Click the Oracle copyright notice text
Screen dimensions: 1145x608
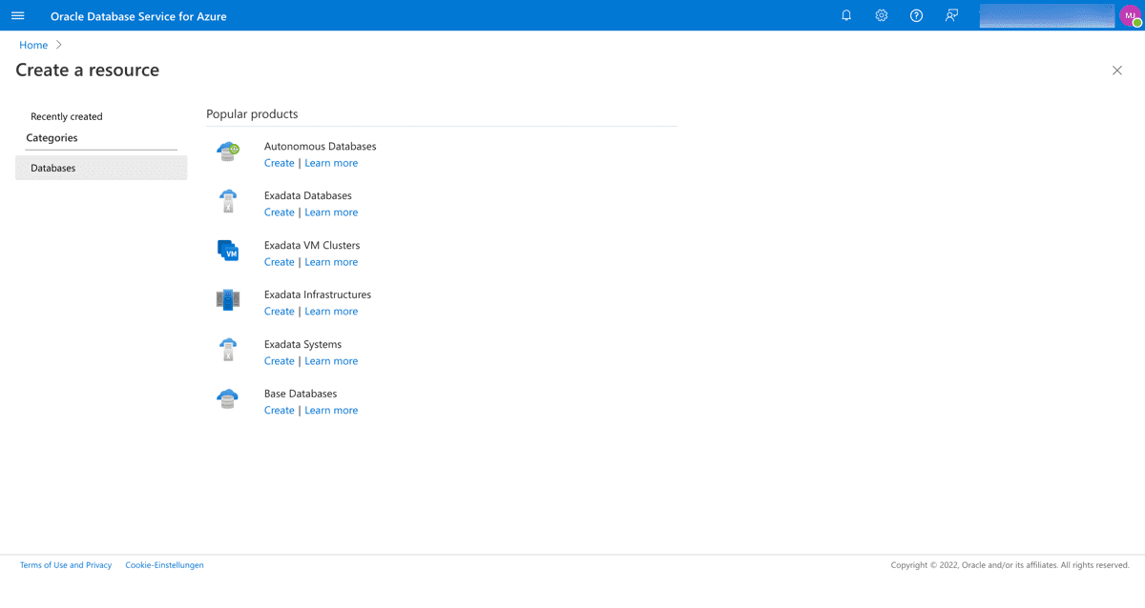tap(1010, 565)
